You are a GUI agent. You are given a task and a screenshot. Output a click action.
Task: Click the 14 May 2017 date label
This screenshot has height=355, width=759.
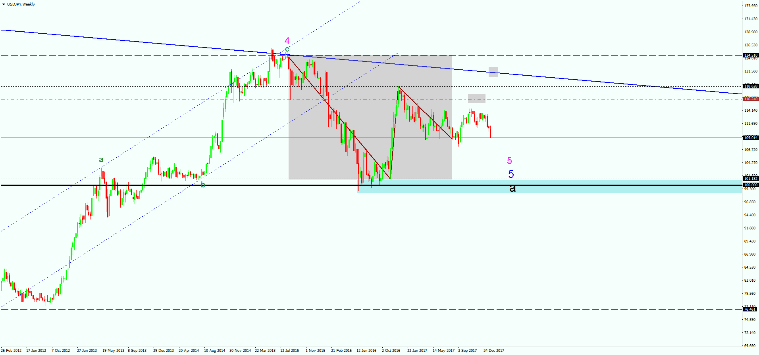coord(443,351)
